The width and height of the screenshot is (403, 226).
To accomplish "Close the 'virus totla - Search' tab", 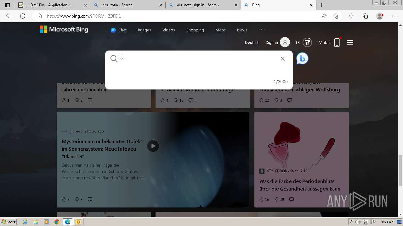I will click(x=161, y=5).
